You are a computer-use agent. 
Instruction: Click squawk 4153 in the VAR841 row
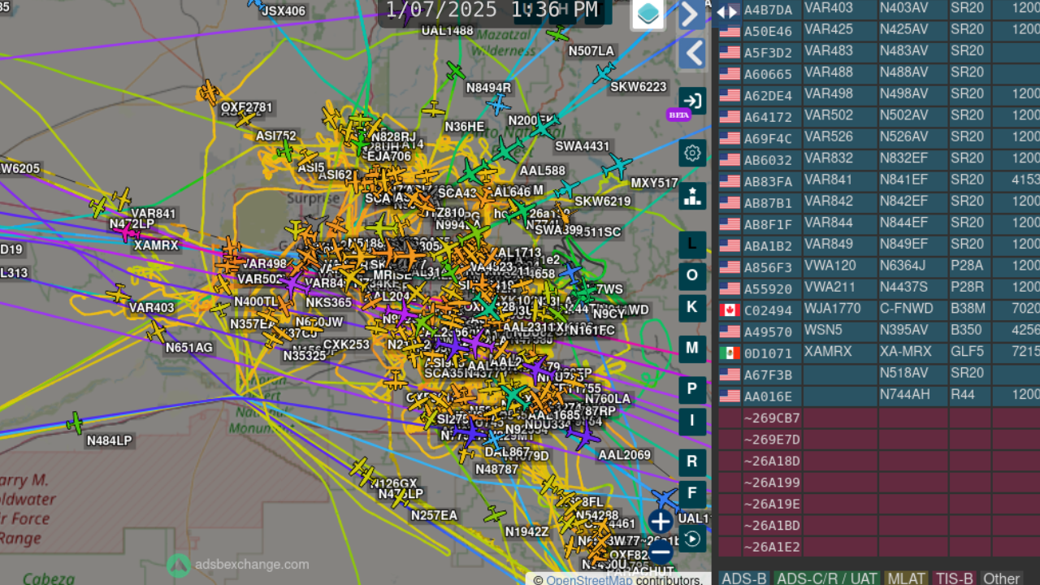point(1026,180)
